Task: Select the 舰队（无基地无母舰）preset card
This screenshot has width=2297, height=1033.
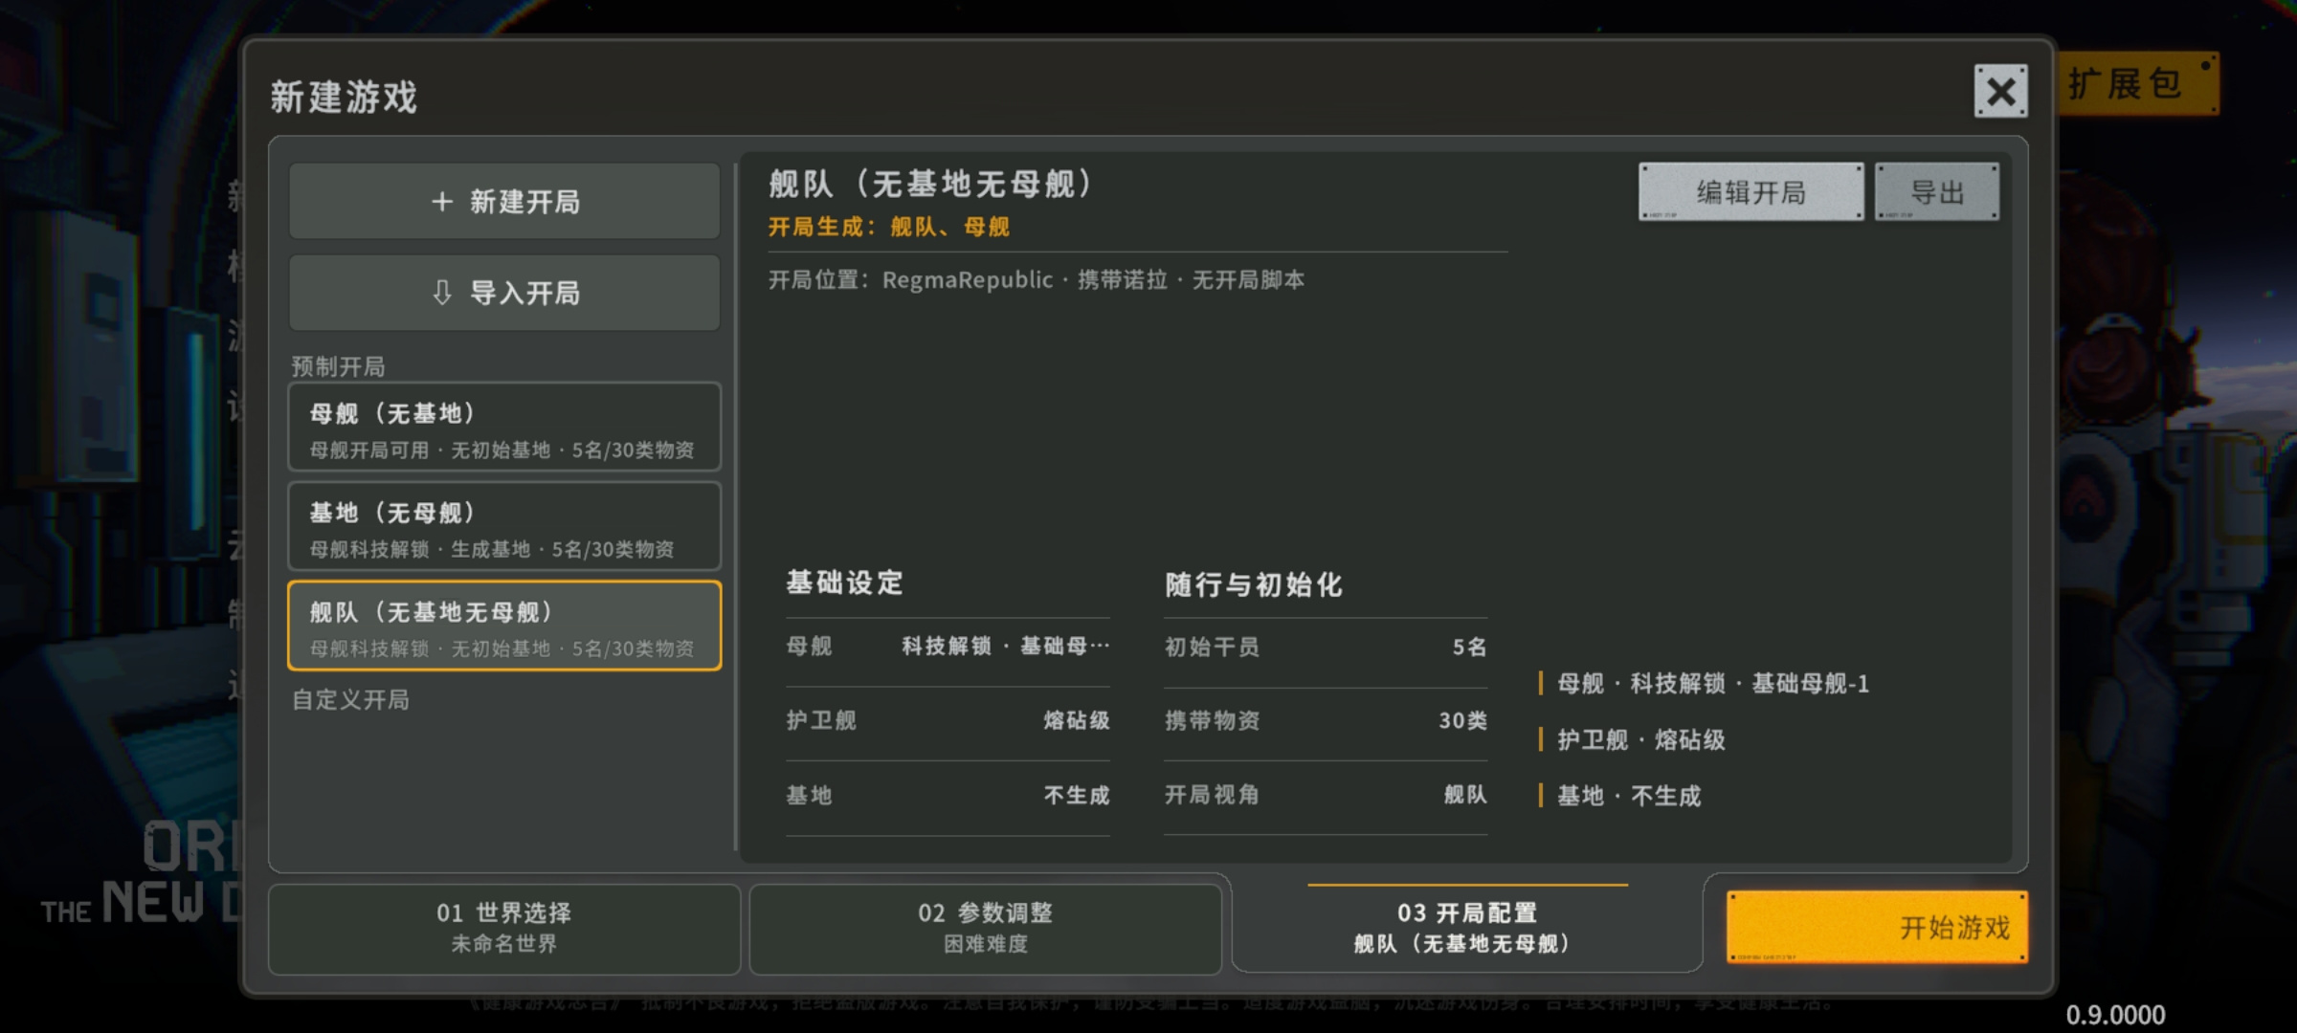Action: click(x=504, y=626)
